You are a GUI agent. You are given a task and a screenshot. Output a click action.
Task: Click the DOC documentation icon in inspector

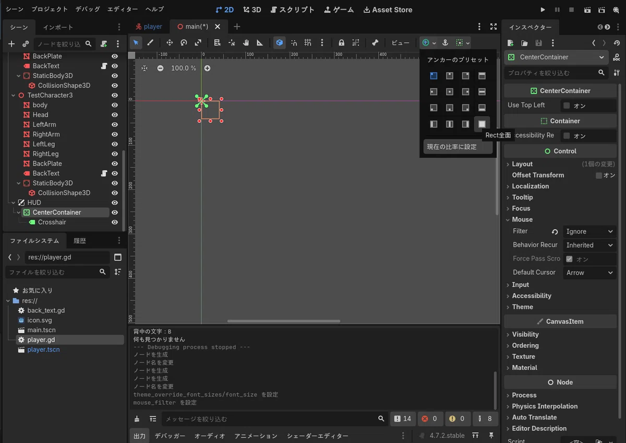coord(617,57)
